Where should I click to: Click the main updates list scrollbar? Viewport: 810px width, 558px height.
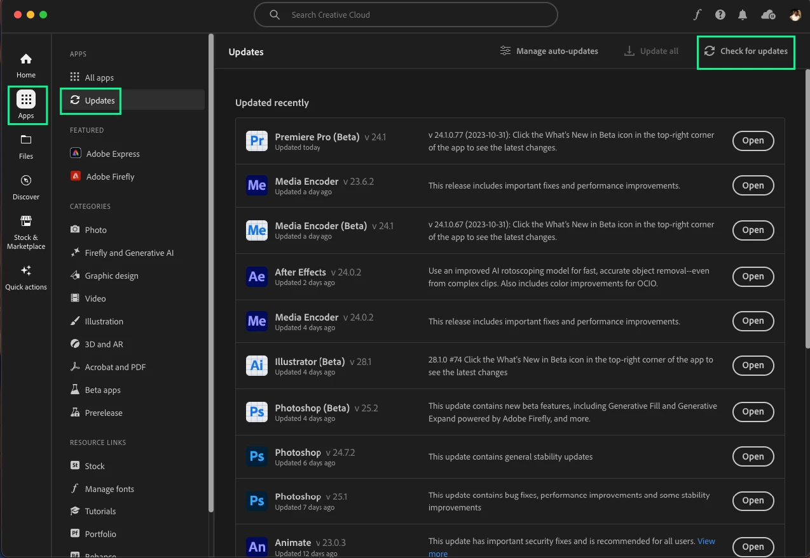(x=806, y=209)
